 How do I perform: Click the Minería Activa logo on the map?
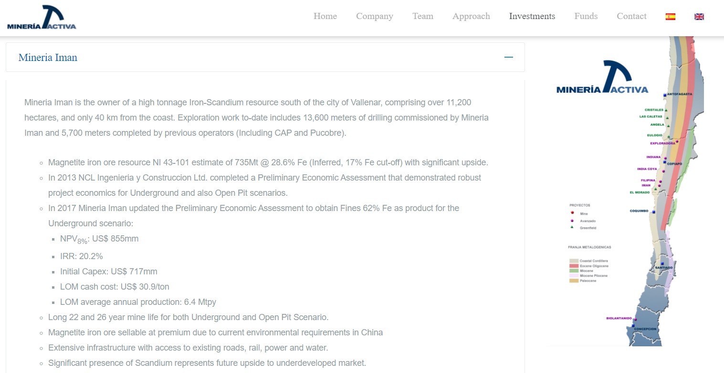602,77
